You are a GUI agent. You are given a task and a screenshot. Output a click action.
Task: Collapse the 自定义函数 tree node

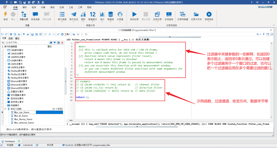(x=5, y=109)
